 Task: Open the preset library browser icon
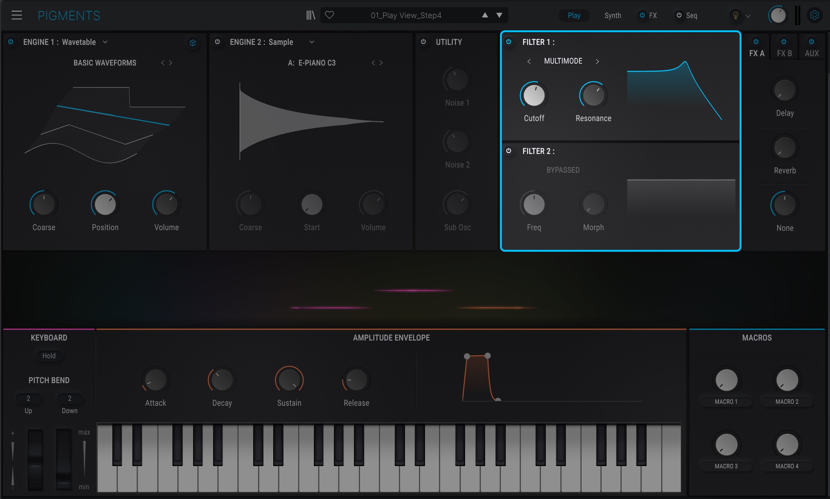pyautogui.click(x=311, y=15)
